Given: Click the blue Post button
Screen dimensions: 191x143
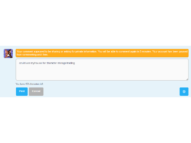Looking at the screenshot, I should [x=22, y=91].
